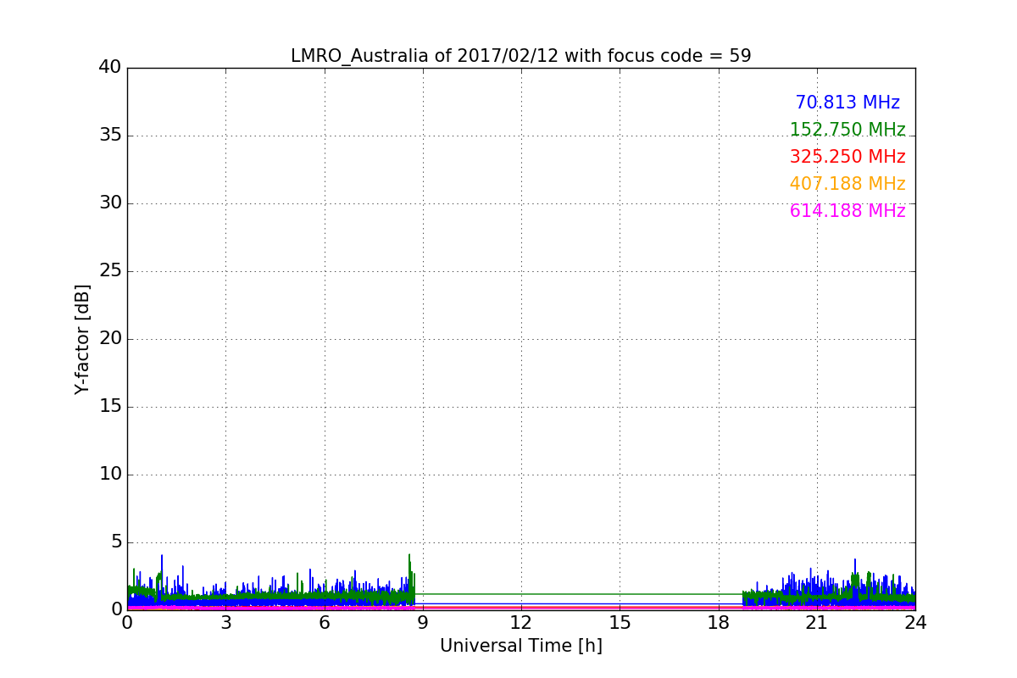The image size is (1017, 678).
Task: Click y-axis tick value 25
Action: 110,270
